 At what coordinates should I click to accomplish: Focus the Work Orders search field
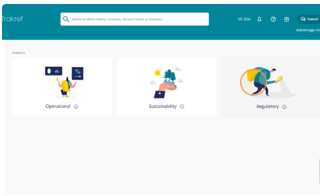click(134, 19)
